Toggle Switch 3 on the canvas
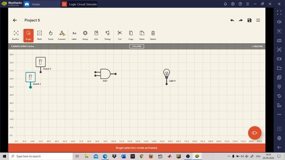Image resolution: width=285 pixels, height=160 pixels. pos(41,62)
